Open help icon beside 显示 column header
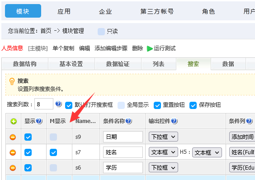This screenshot has width=255, height=180. pyautogui.click(x=39, y=121)
